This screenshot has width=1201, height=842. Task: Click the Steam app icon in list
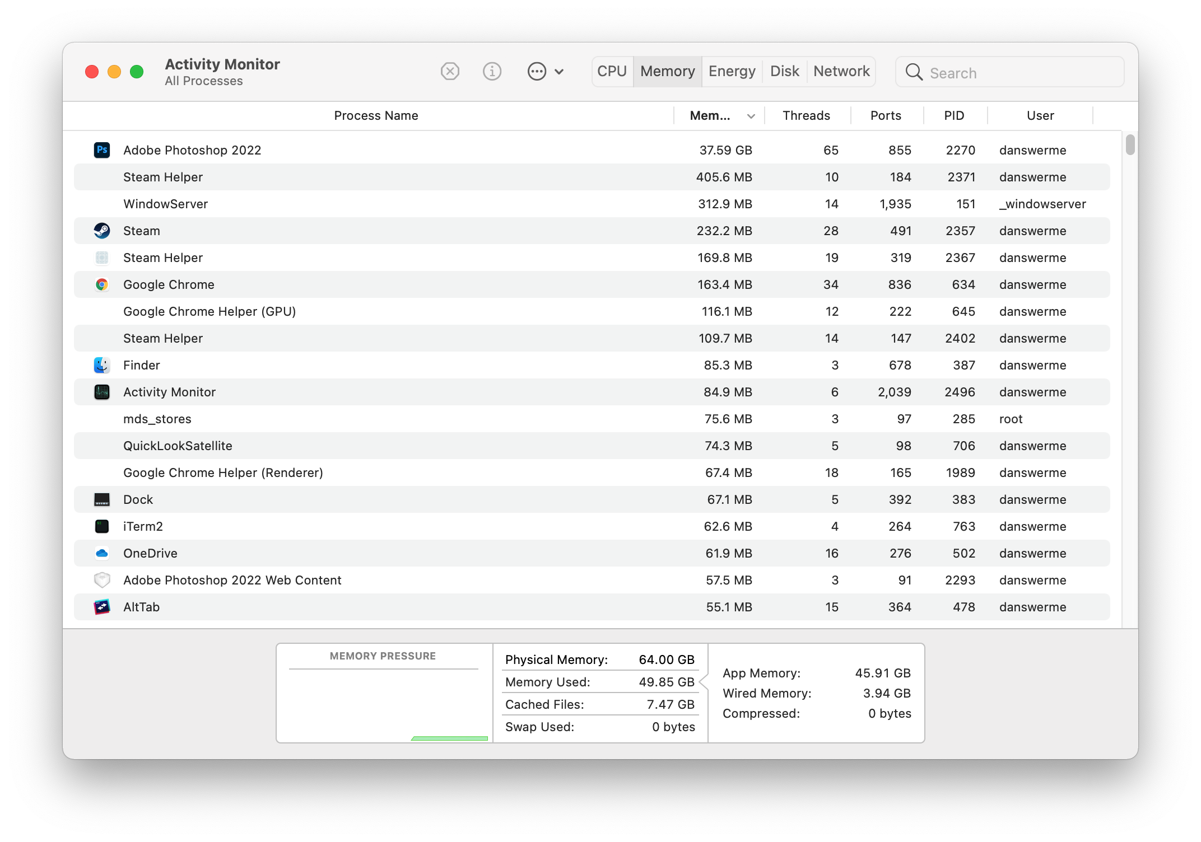click(x=102, y=231)
